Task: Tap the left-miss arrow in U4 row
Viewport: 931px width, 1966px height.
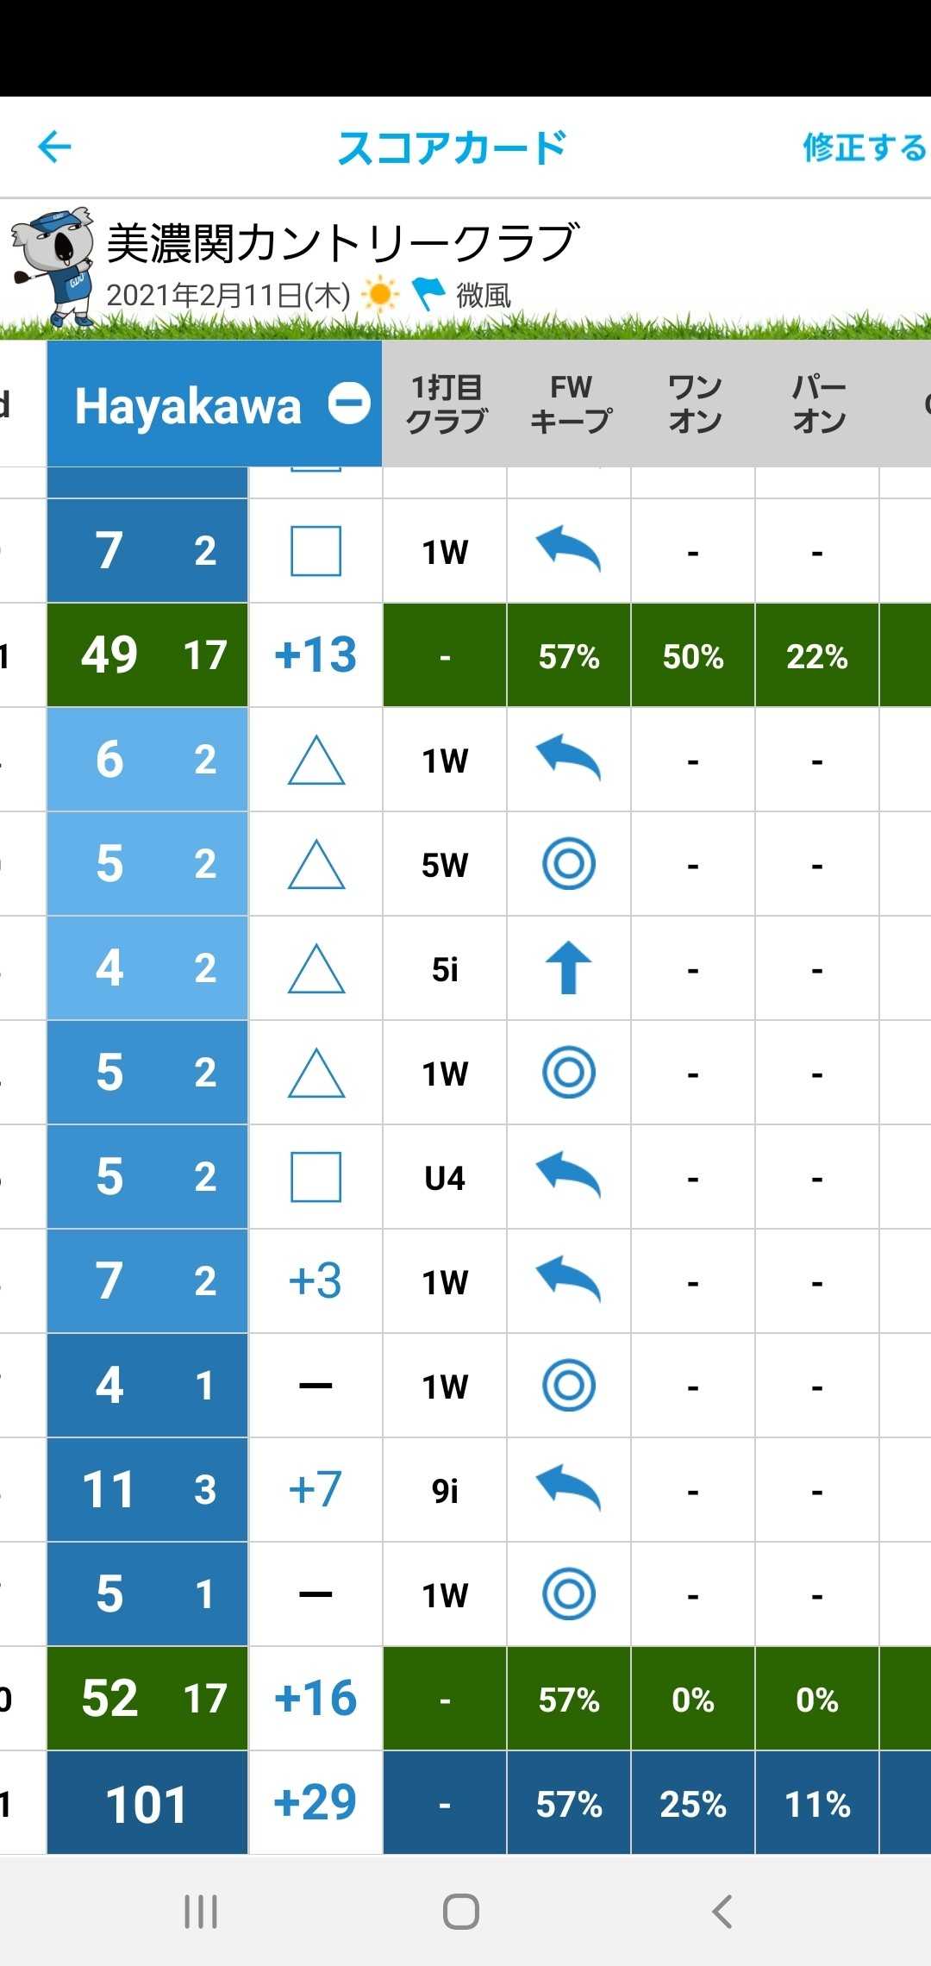Action: 569,1176
